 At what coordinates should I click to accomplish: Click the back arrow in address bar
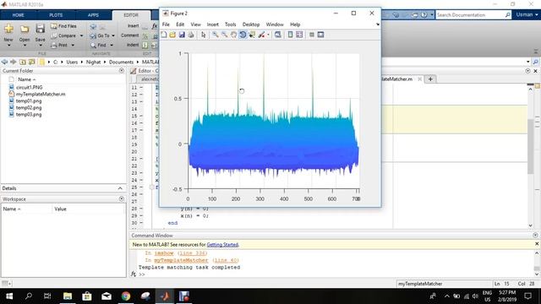(x=4, y=62)
